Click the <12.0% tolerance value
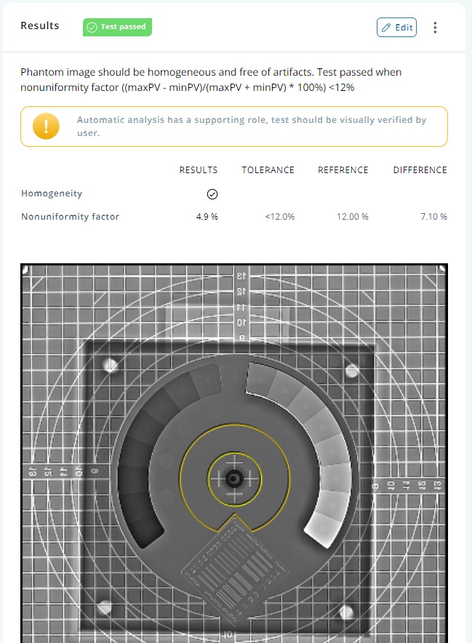This screenshot has width=472, height=643. pos(279,217)
